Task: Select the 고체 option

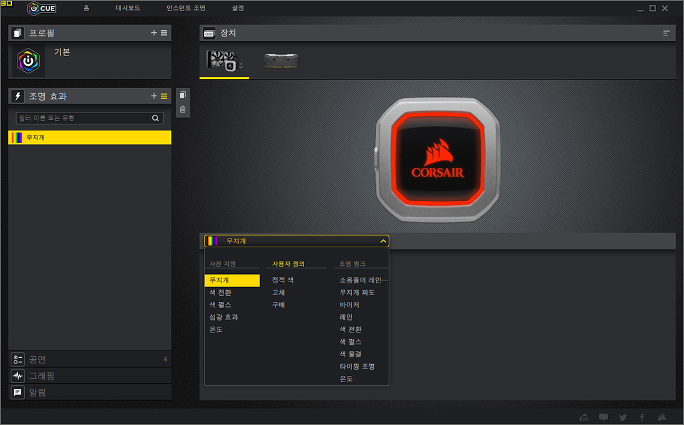Action: pos(279,293)
